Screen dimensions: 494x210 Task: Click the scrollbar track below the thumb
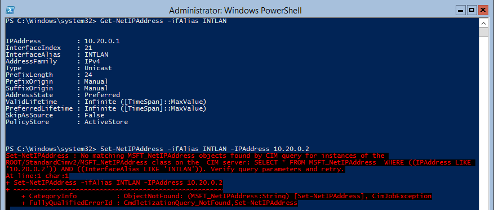(x=483, y=122)
